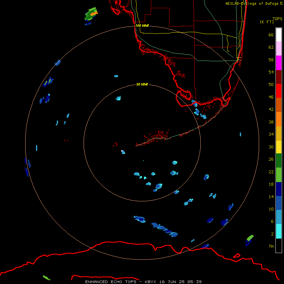The image size is (284, 284).
Task: Click the '46' legend value
Action: click(x=271, y=97)
